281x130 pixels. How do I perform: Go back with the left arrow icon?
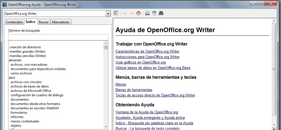[125, 13]
